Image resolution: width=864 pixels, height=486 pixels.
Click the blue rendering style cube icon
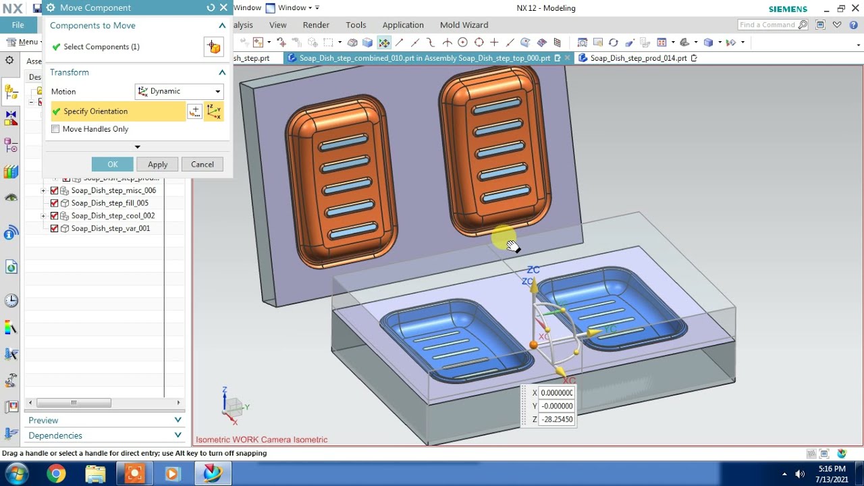click(x=708, y=43)
